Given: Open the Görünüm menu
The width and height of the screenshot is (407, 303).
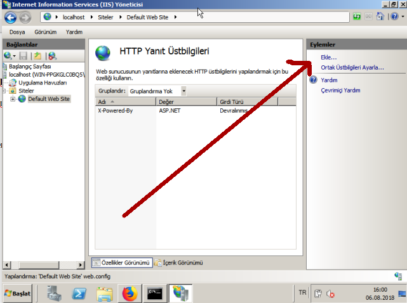Looking at the screenshot, I should pos(46,32).
